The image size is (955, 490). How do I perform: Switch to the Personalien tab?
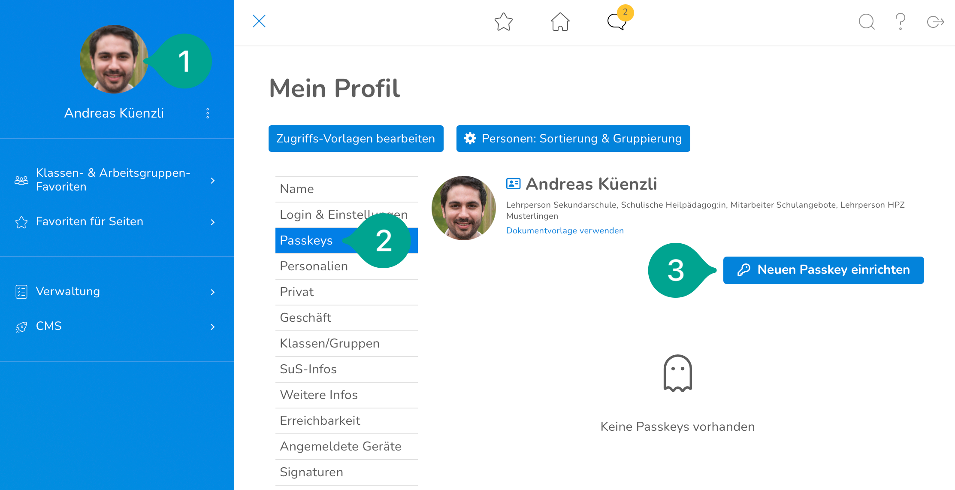click(x=314, y=266)
